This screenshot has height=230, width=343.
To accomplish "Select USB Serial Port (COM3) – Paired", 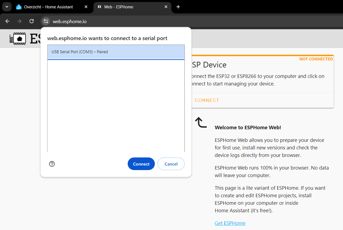I will pyautogui.click(x=116, y=52).
